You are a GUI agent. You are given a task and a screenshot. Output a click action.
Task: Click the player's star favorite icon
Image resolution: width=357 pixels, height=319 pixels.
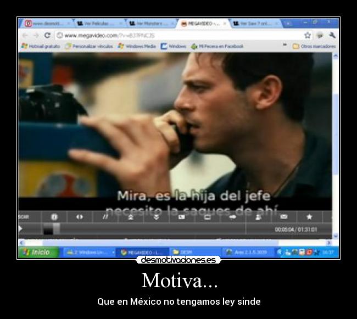[x=309, y=217]
